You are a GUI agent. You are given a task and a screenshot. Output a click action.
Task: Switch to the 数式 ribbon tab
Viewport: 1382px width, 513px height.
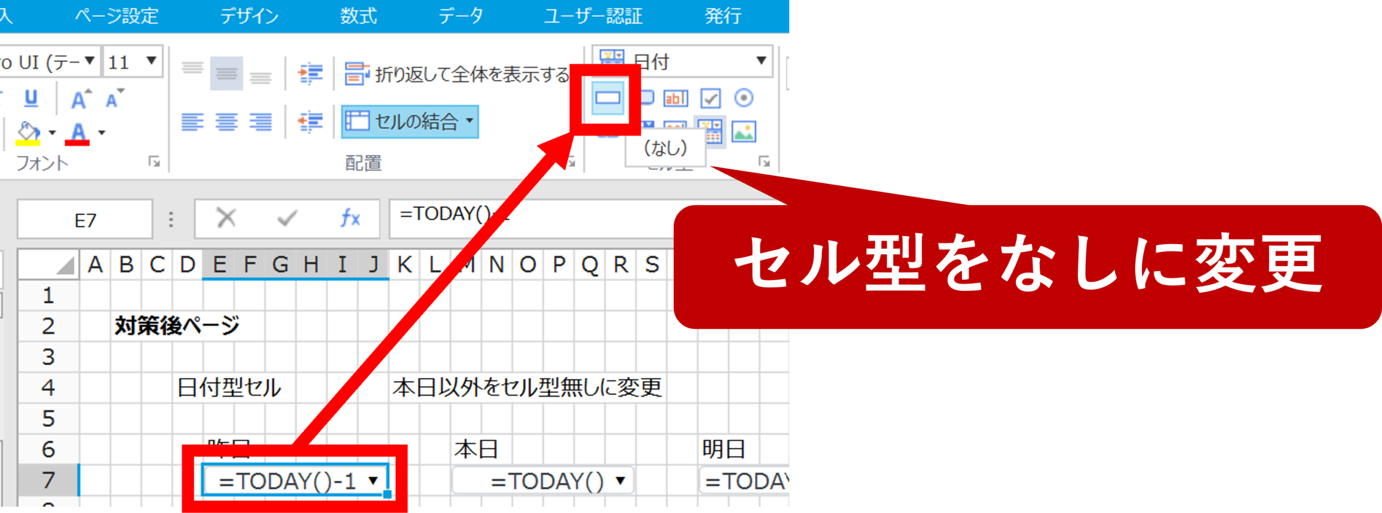point(358,16)
